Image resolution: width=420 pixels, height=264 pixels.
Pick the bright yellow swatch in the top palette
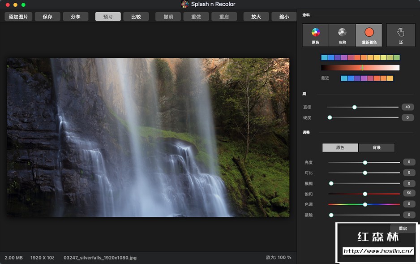(377, 57)
